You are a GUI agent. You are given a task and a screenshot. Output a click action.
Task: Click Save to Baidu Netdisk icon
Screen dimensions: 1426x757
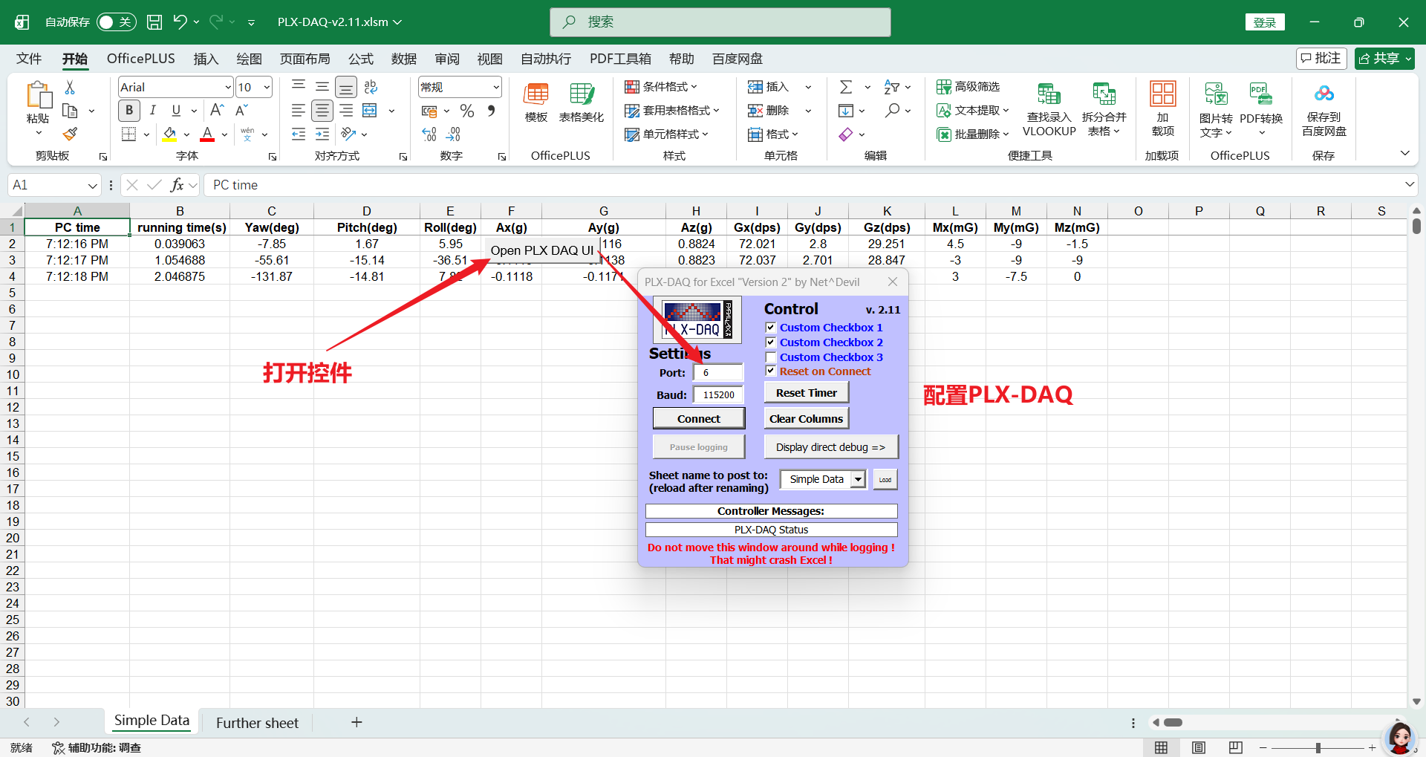pos(1324,109)
